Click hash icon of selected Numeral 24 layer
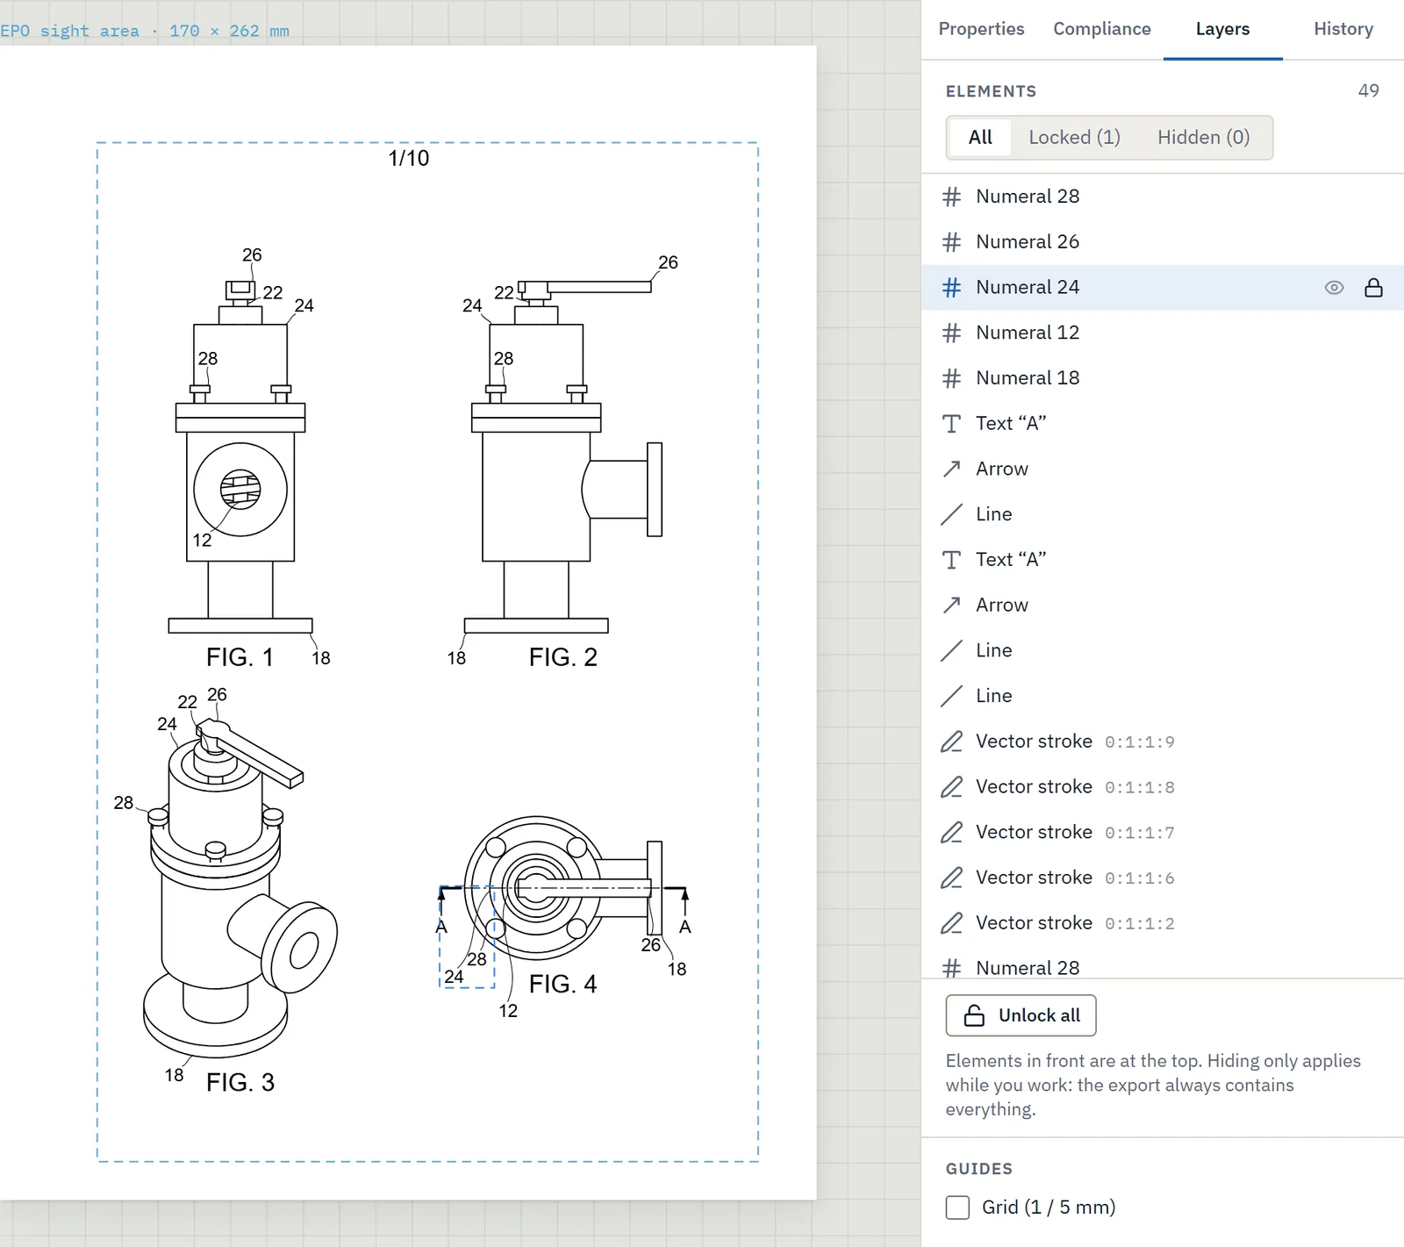This screenshot has height=1247, width=1404. tap(951, 288)
